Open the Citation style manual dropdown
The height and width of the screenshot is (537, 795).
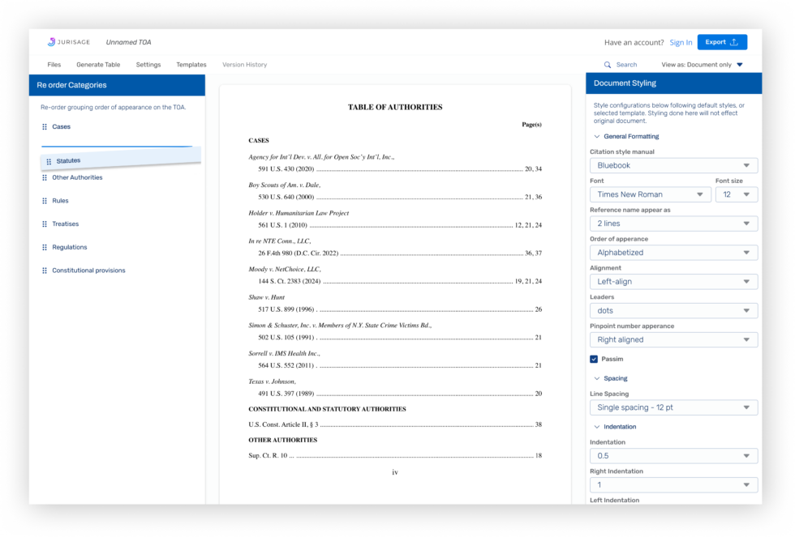tap(673, 165)
